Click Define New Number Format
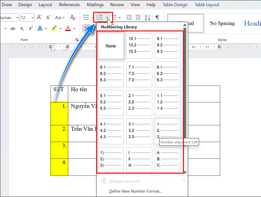This screenshot has width=261, height=197. tap(135, 191)
